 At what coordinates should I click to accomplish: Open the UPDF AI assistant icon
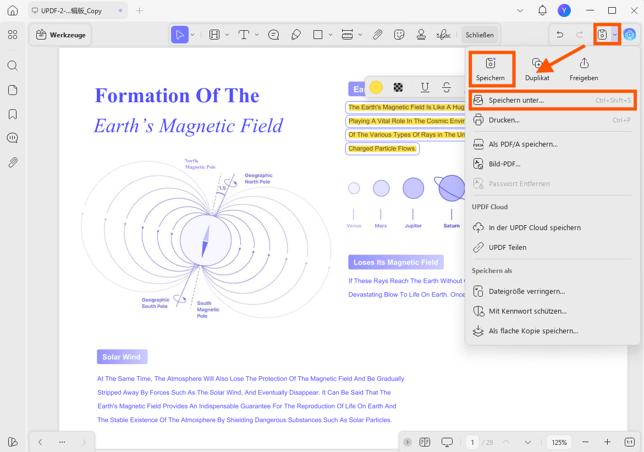click(630, 35)
